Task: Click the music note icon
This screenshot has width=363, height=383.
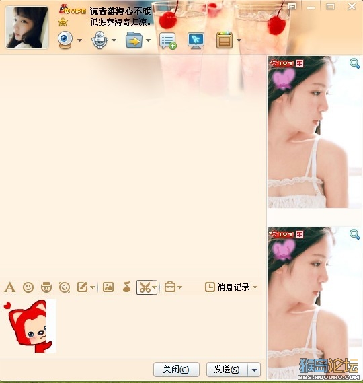Action: [x=126, y=287]
